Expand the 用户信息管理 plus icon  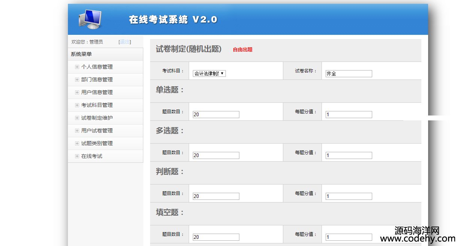pos(77,93)
